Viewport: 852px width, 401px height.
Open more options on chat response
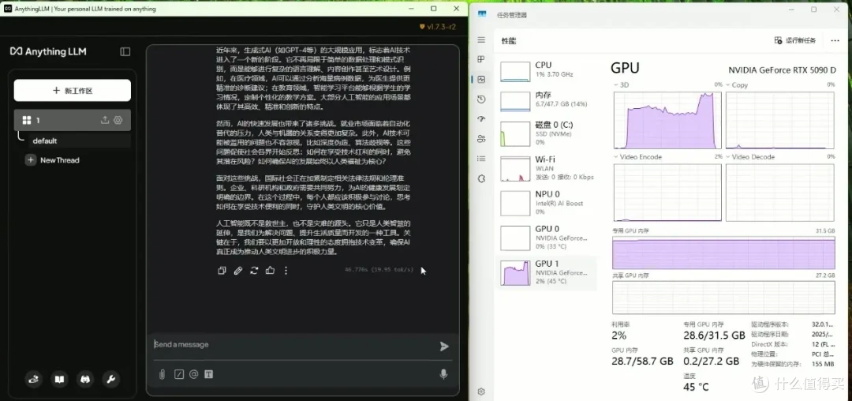tap(286, 270)
